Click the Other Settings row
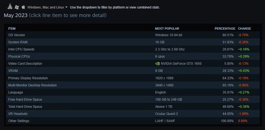The height and width of the screenshot is (130, 265). coord(133,121)
